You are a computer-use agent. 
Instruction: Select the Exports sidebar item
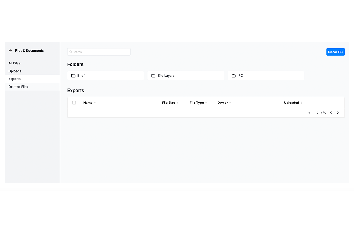point(15,79)
